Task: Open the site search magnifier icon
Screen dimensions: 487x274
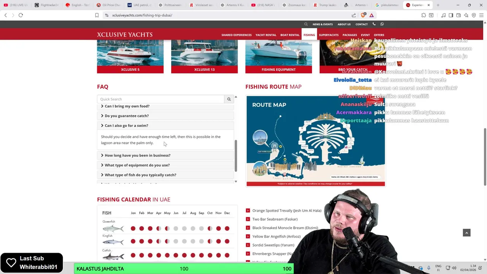Action: pos(306,24)
